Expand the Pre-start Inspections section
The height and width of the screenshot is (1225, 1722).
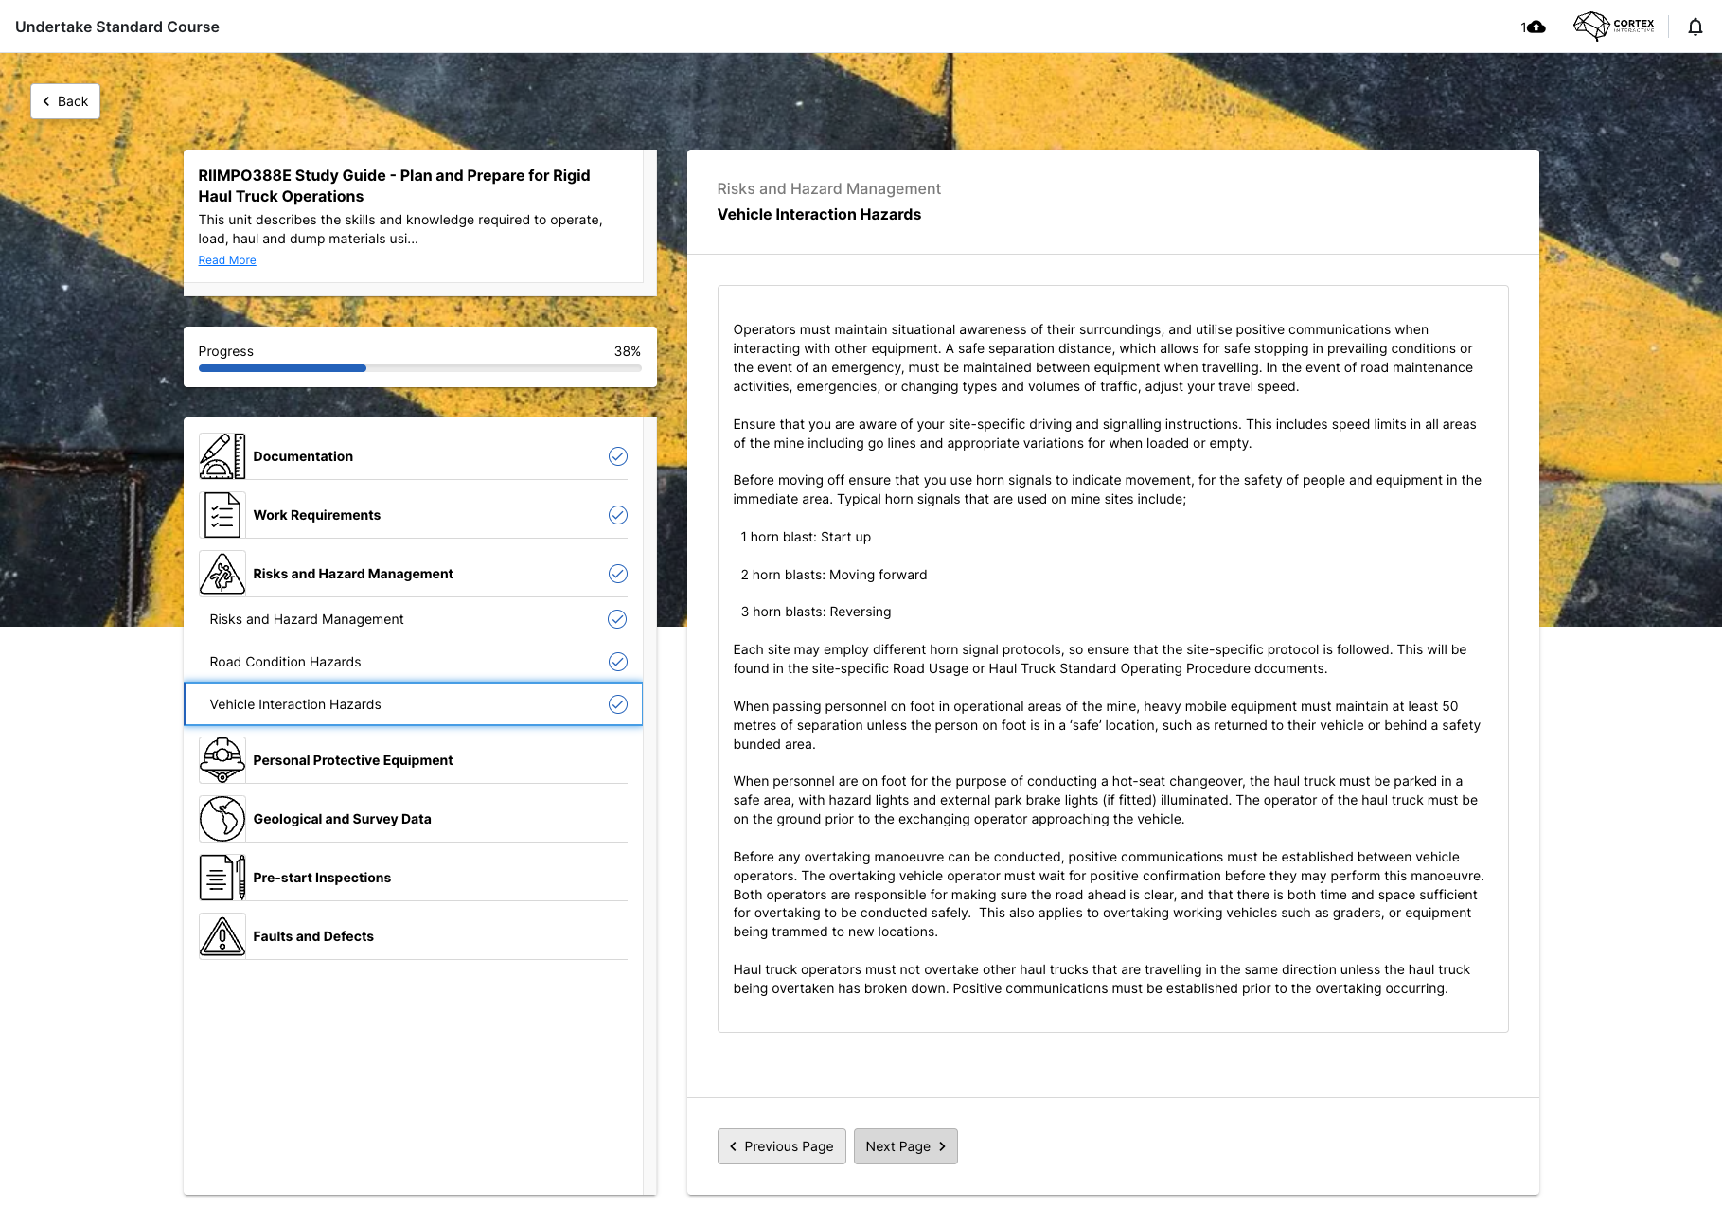[414, 878]
